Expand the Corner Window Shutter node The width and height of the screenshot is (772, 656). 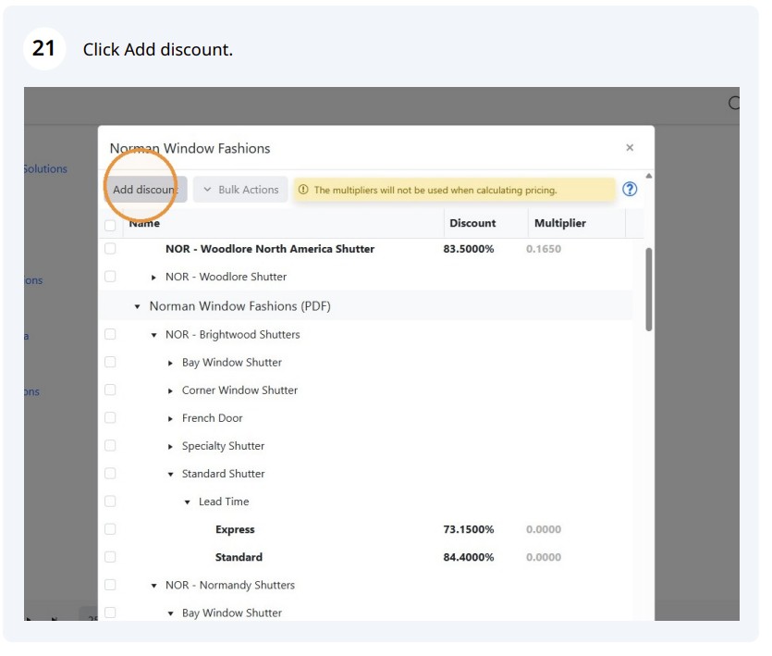coord(170,391)
